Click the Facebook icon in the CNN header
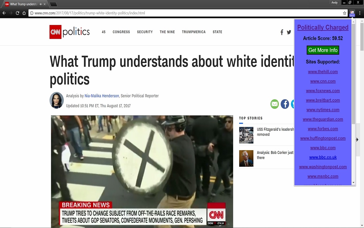364x228 pixels. [x=282, y=32]
